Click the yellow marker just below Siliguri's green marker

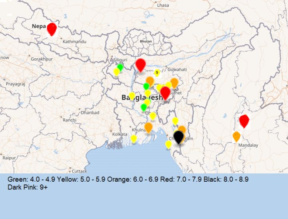pos(116,72)
